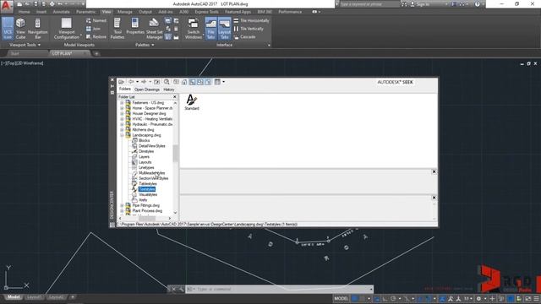Click the folder list horizontal scrollbar thumb

click(146, 219)
